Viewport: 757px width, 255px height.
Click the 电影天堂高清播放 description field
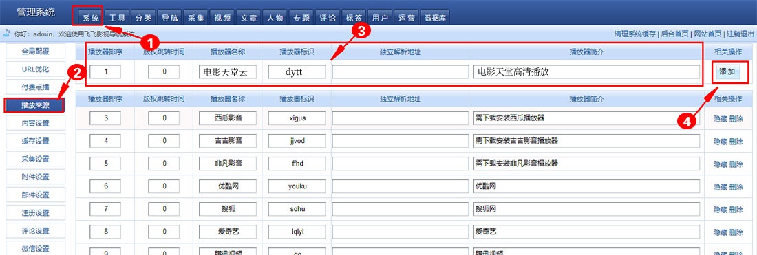tap(586, 71)
